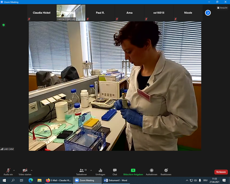Viewport: 230px width, 184px height.
Task: Open the Ansicht view menu
Action: pyautogui.click(x=222, y=8)
